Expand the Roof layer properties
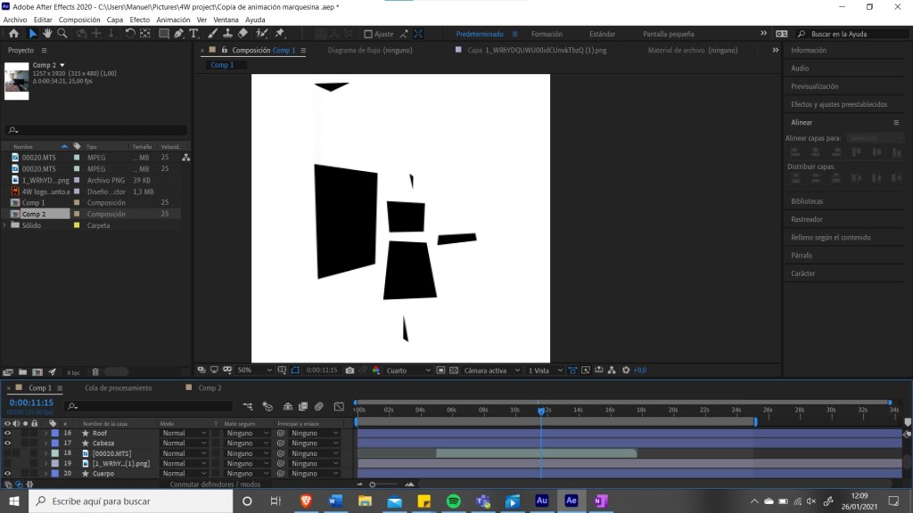 tap(45, 433)
